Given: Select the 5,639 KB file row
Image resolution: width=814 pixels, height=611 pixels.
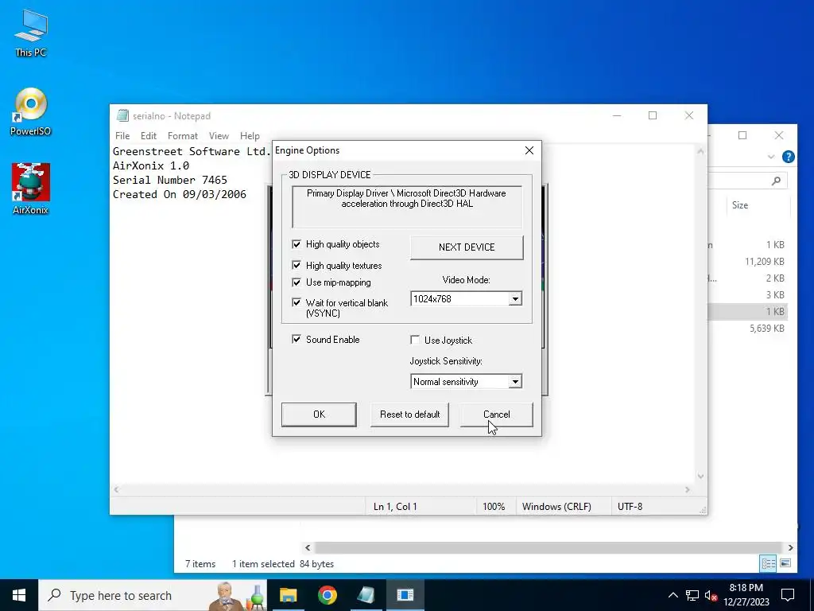Looking at the screenshot, I should (747, 329).
